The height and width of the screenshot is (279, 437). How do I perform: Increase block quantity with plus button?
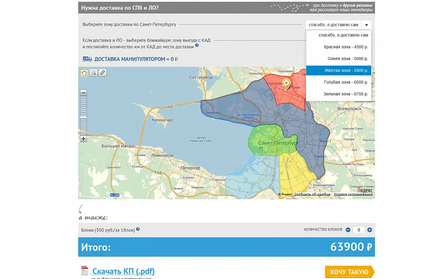tap(370, 230)
